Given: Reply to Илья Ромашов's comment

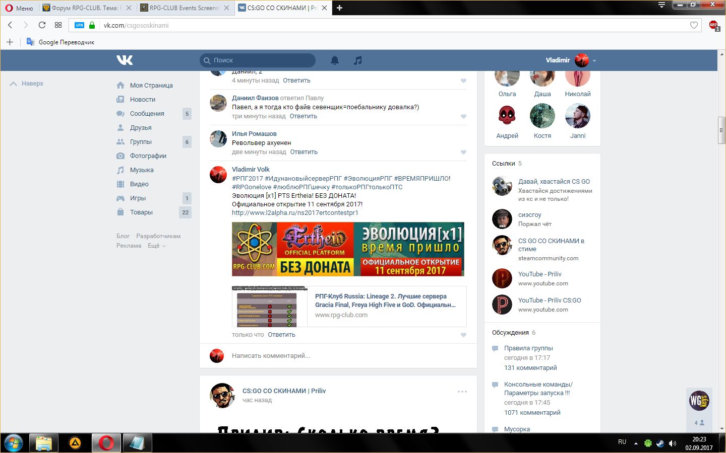Looking at the screenshot, I should click(x=304, y=152).
